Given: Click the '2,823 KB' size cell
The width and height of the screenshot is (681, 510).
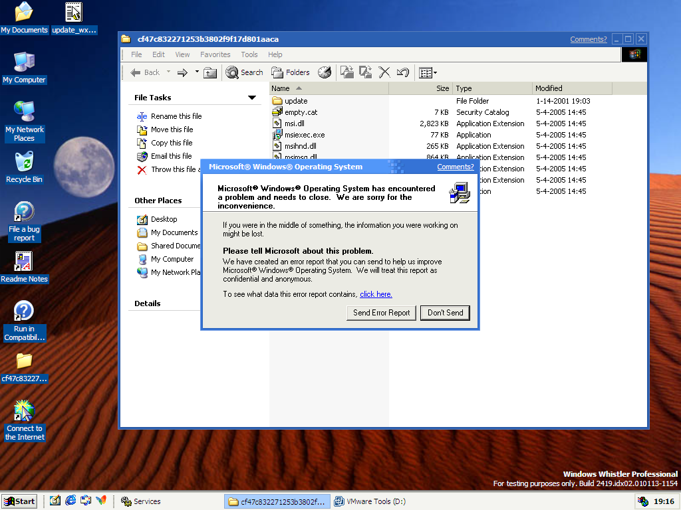Looking at the screenshot, I should click(434, 123).
